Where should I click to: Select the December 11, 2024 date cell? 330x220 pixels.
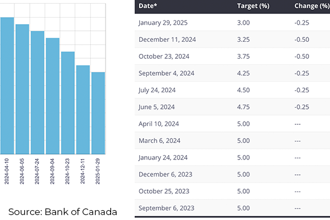(x=167, y=40)
